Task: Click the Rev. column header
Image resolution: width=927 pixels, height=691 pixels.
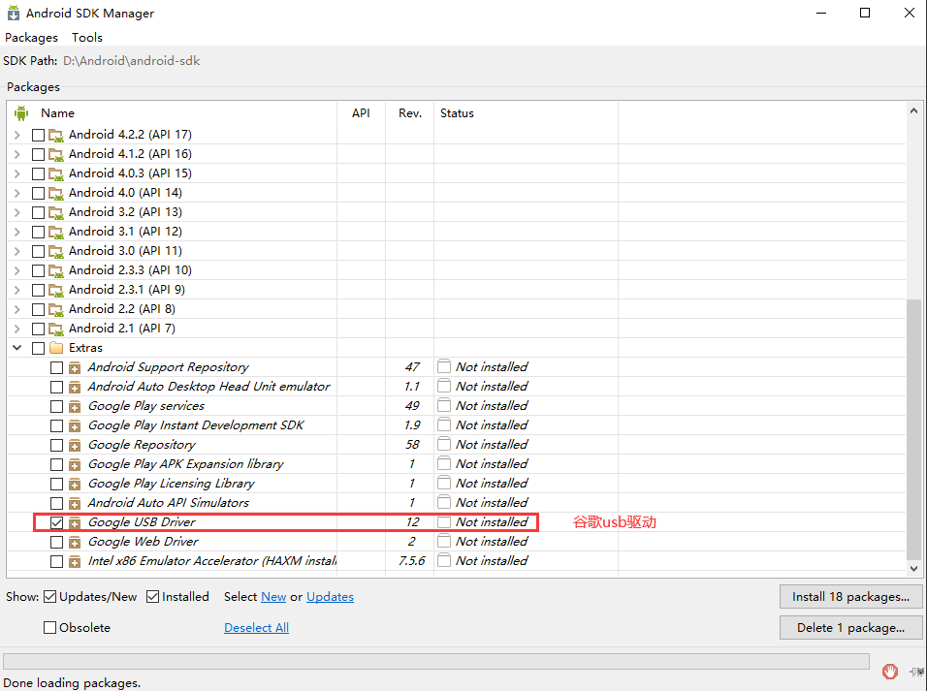Action: [x=410, y=112]
